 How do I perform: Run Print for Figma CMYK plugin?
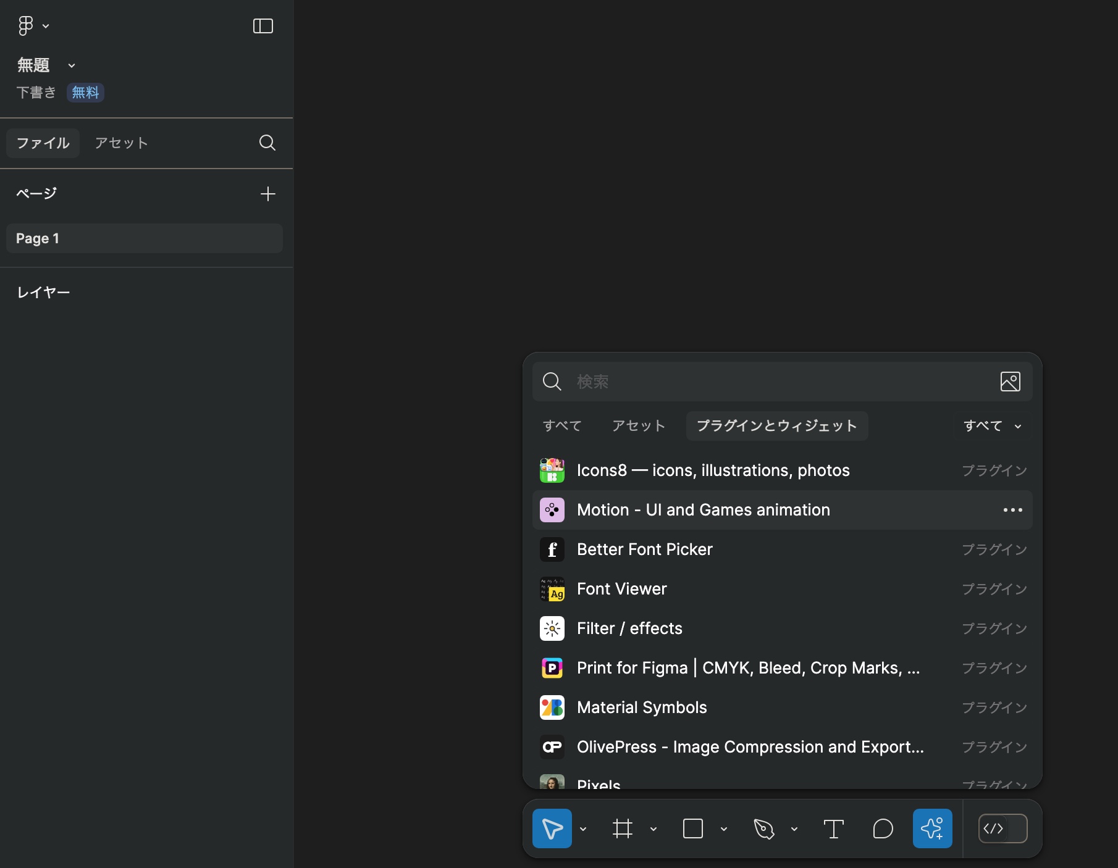click(x=783, y=668)
